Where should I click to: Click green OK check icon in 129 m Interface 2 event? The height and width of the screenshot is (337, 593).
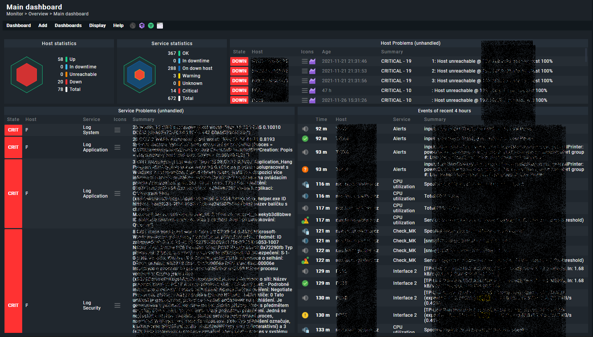(x=305, y=283)
